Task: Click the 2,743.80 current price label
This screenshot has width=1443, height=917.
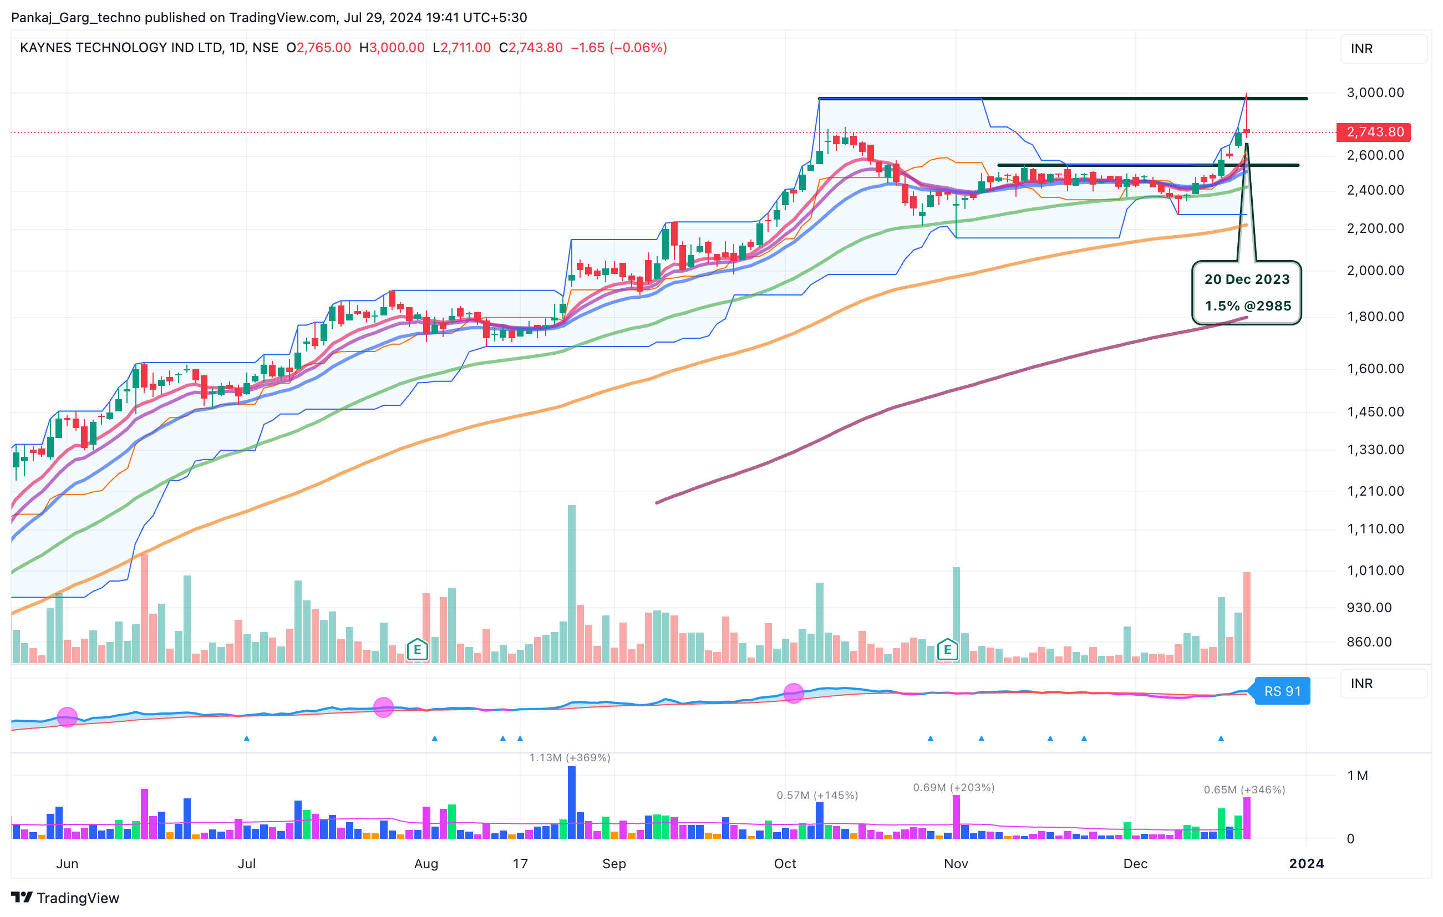Action: coord(1374,132)
